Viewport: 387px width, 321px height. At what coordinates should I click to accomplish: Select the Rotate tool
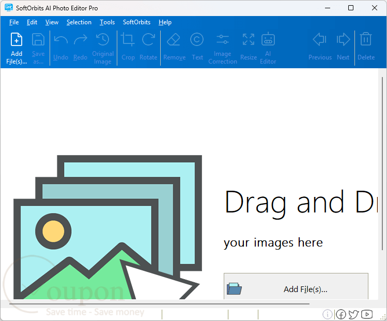tap(148, 39)
